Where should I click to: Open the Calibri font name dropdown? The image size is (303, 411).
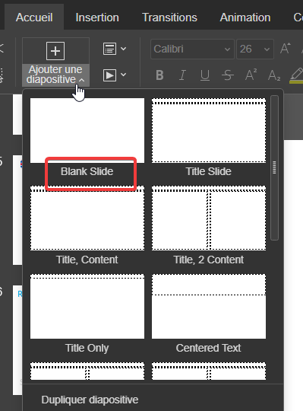(x=192, y=49)
